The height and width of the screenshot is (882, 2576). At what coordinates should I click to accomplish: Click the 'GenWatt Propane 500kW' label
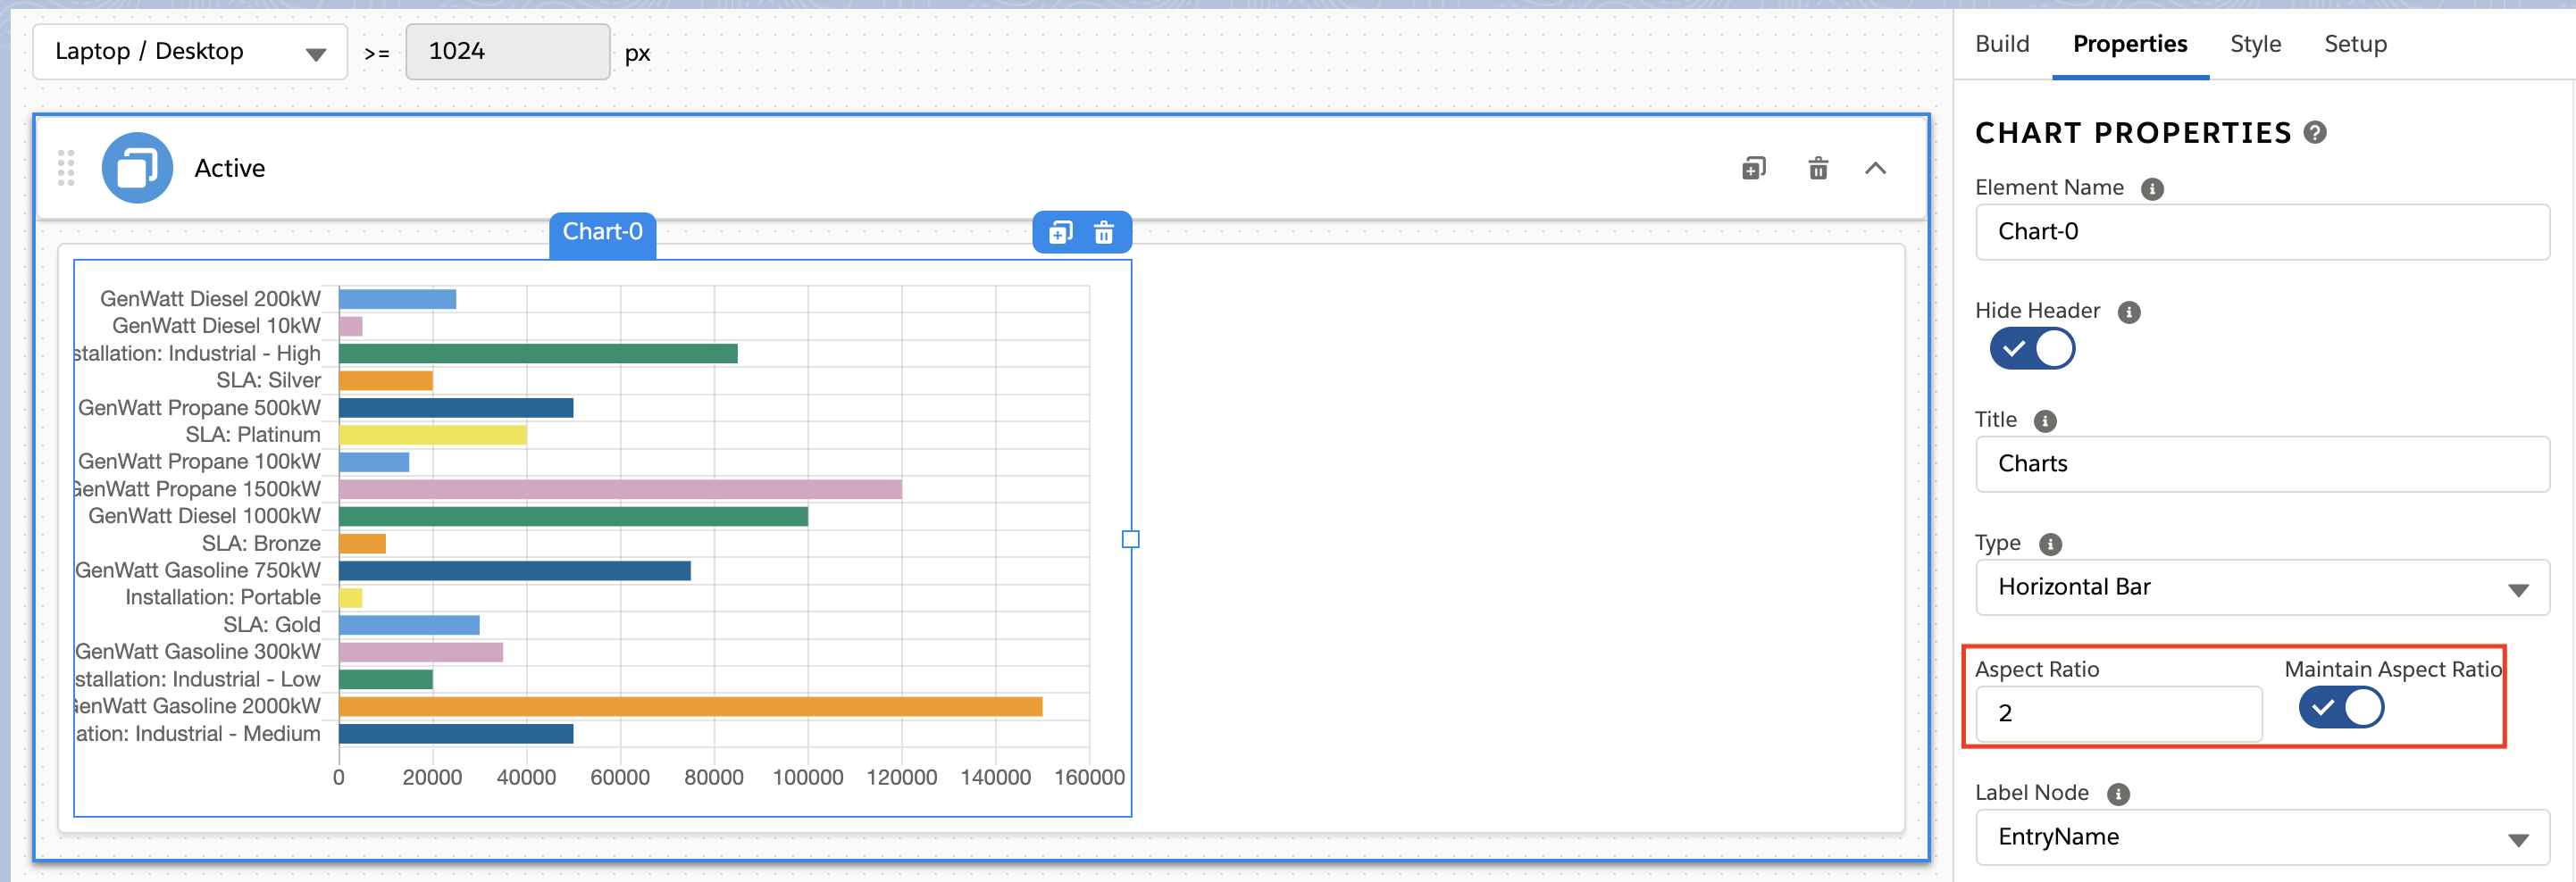(x=200, y=408)
